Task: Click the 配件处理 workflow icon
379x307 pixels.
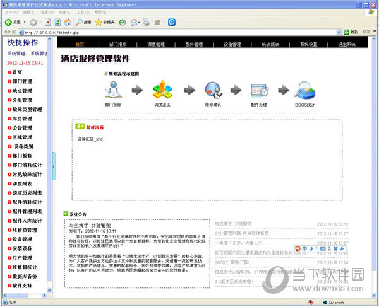Action: tap(260, 90)
